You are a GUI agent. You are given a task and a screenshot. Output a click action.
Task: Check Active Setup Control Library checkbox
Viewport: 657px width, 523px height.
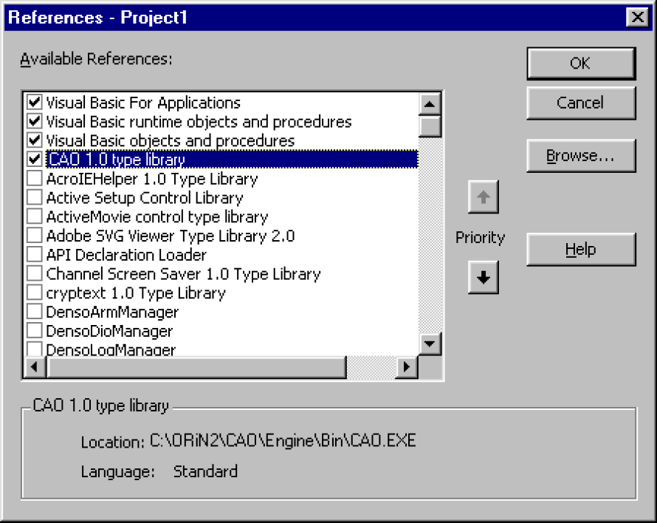pyautogui.click(x=35, y=197)
